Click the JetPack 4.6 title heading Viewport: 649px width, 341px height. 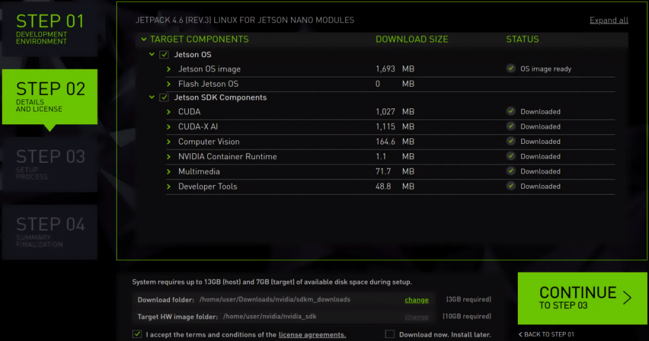(x=245, y=20)
